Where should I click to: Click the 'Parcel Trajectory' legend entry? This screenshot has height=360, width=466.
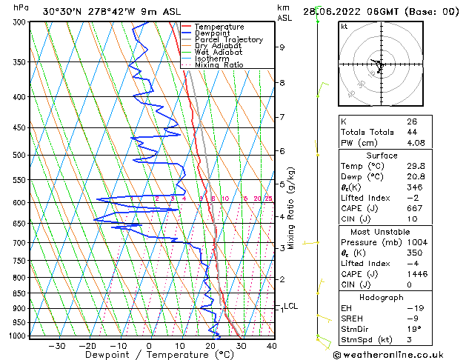(229, 39)
